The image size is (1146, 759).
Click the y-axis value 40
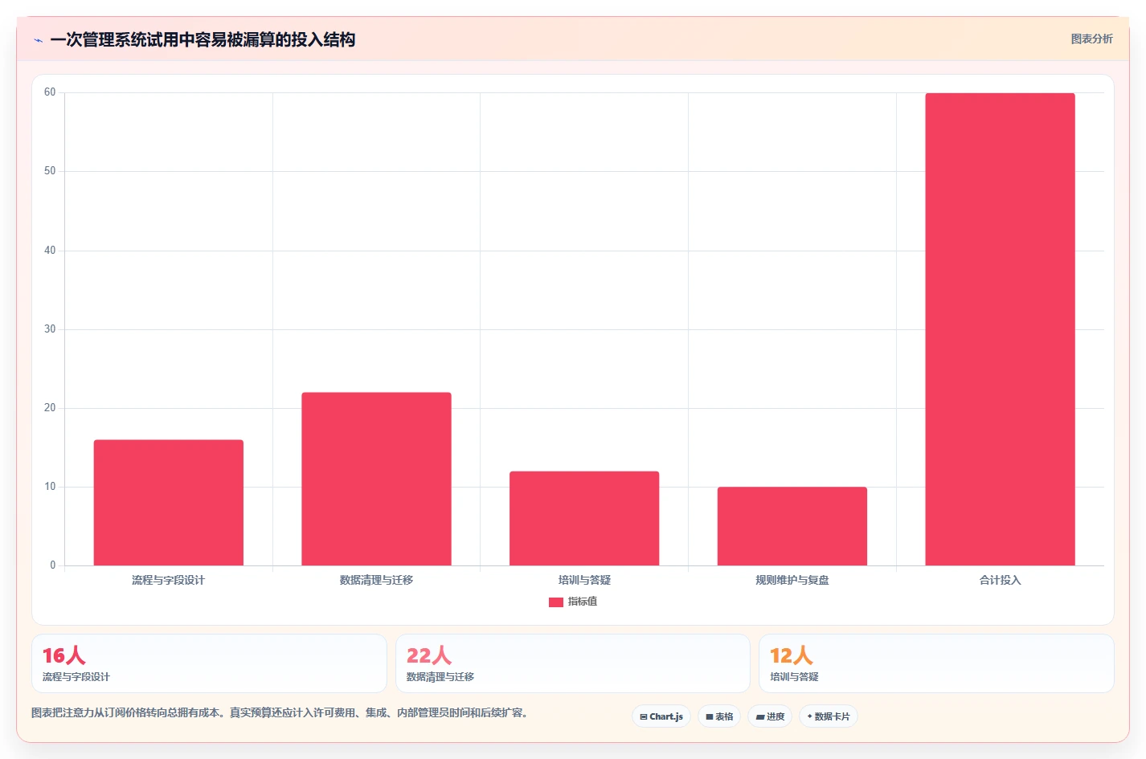[50, 251]
